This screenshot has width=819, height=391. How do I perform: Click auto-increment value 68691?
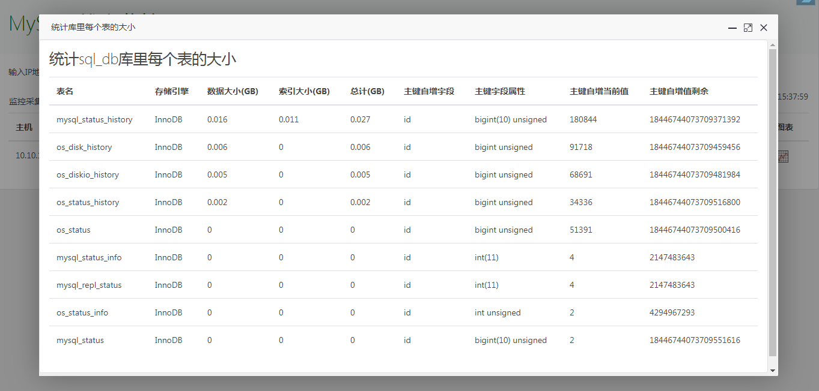click(x=581, y=175)
